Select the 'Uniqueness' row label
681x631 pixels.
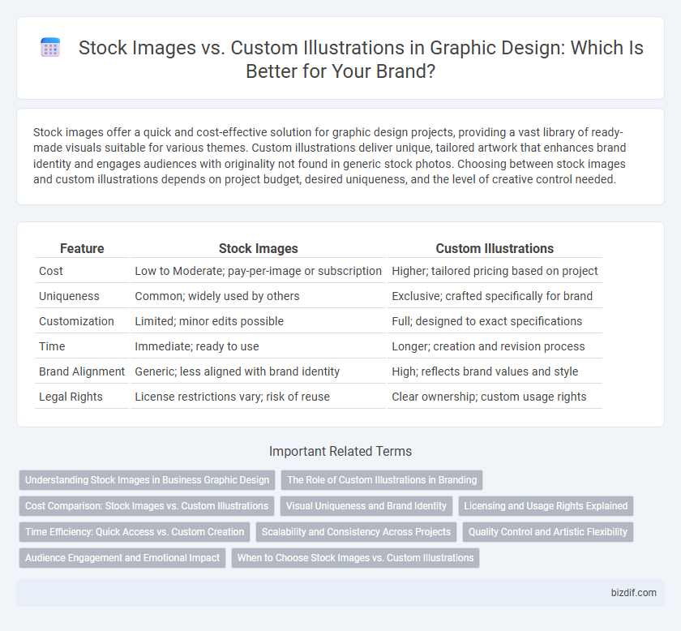click(x=69, y=296)
